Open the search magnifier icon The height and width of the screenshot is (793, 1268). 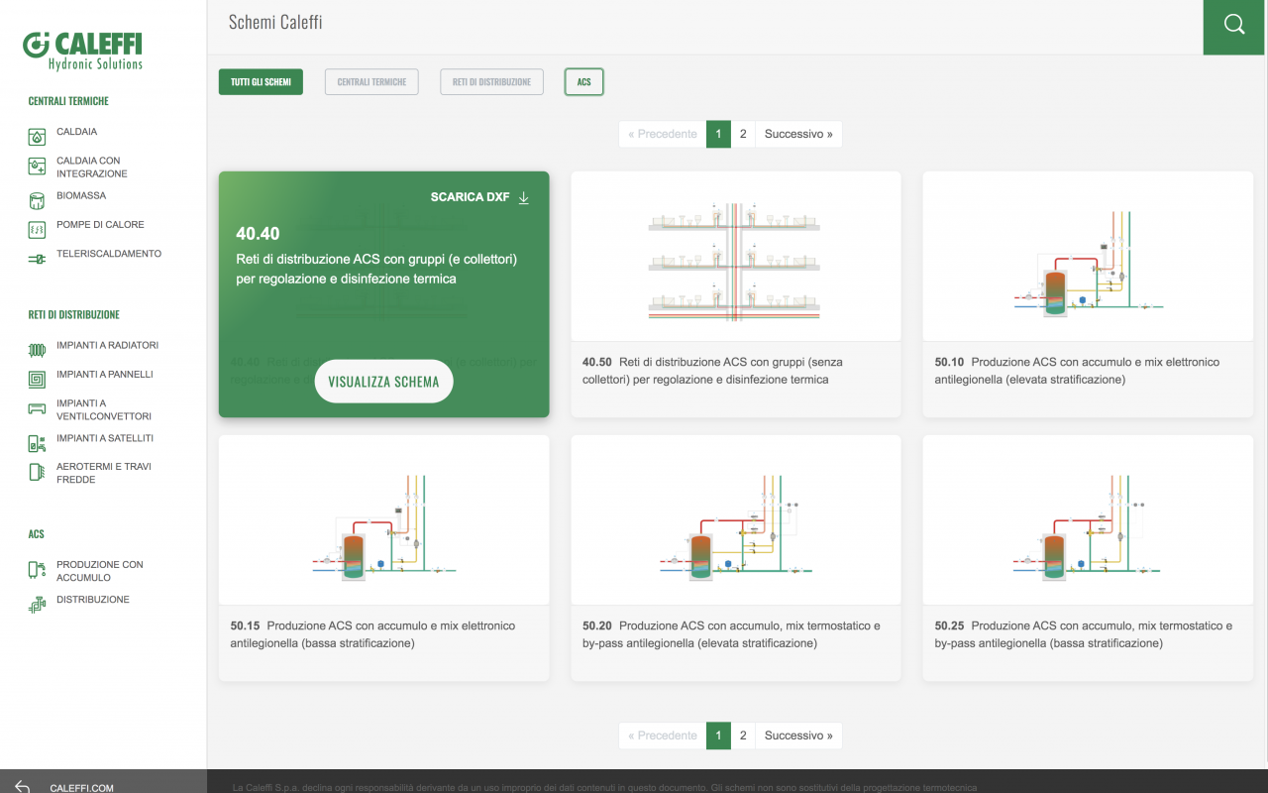(1234, 26)
